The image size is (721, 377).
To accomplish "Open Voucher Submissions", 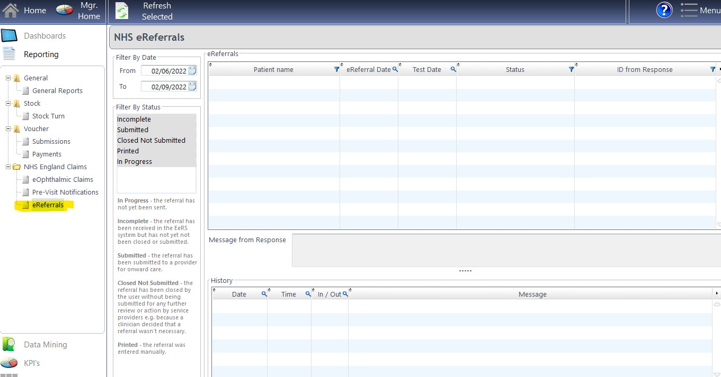I will coord(51,141).
